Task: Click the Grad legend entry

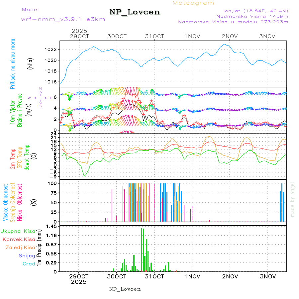Action: click(29, 264)
